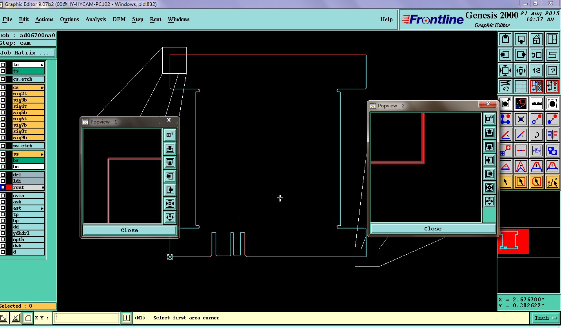
Task: Select the layer named sig9b
Action: pos(28,138)
